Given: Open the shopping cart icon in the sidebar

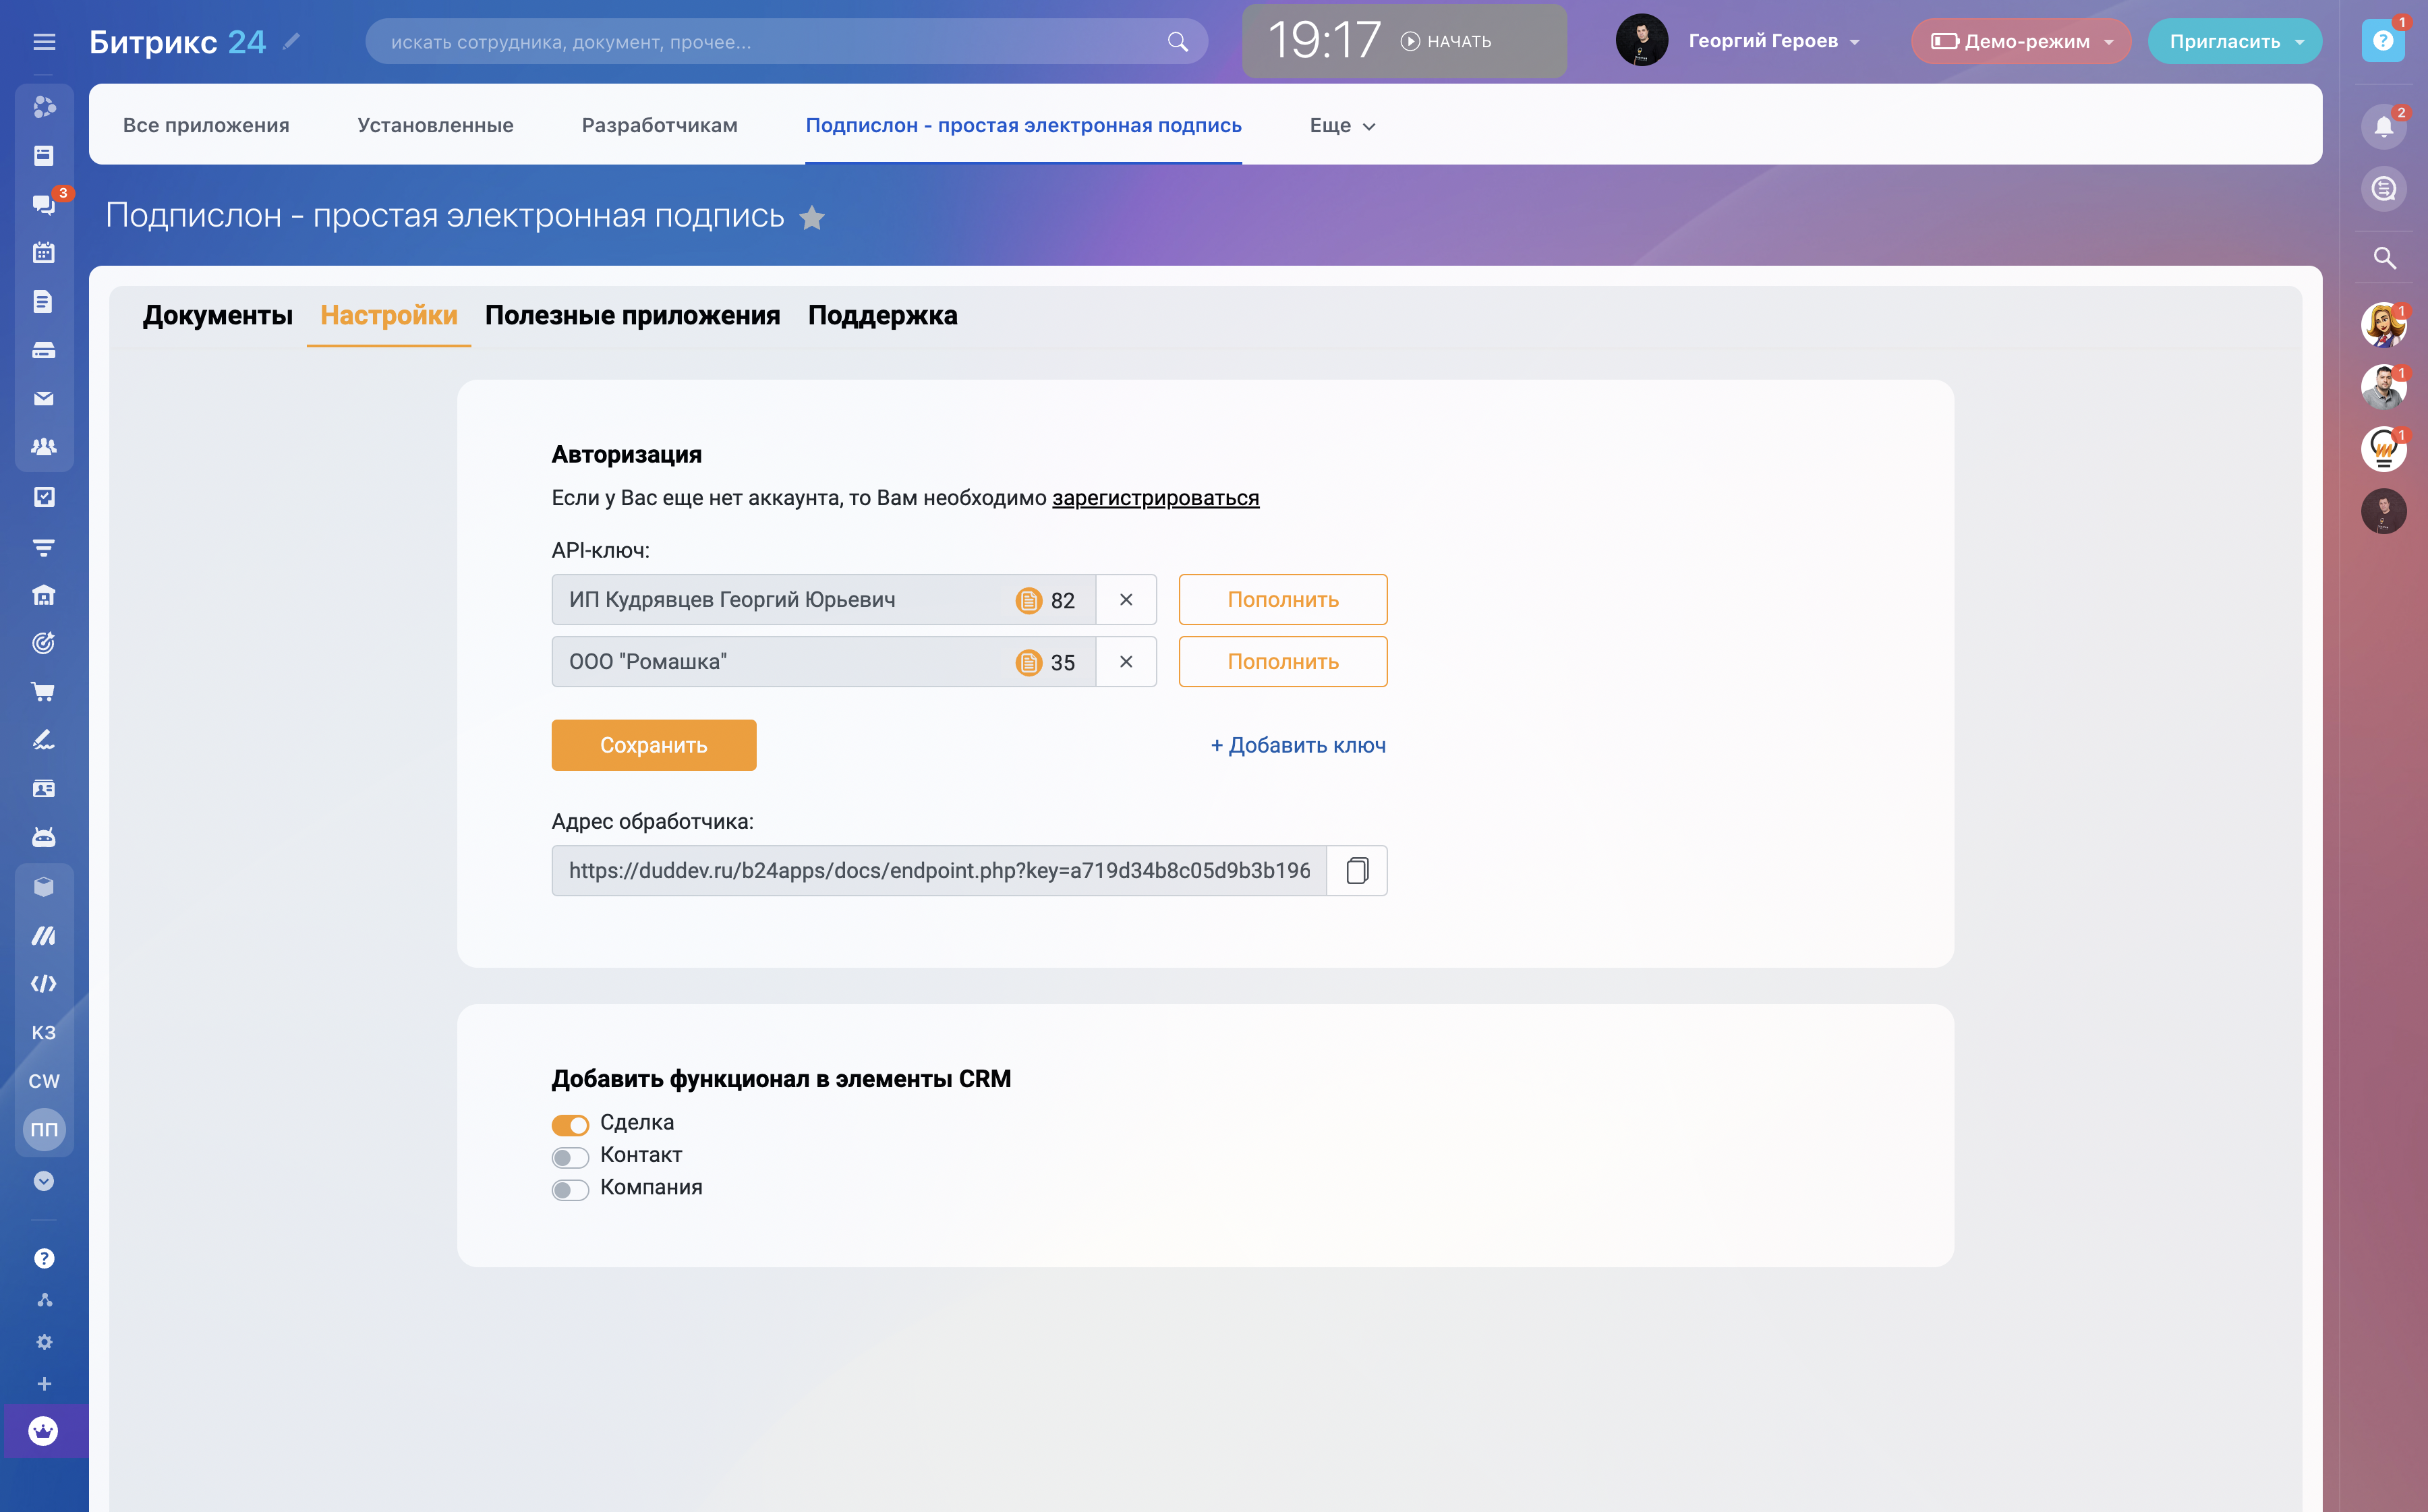Looking at the screenshot, I should pyautogui.click(x=43, y=691).
